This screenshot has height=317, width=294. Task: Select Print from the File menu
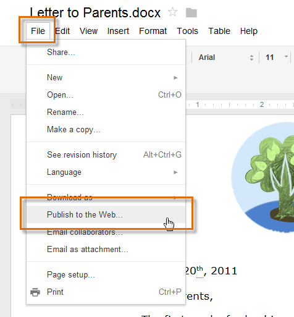106,292
